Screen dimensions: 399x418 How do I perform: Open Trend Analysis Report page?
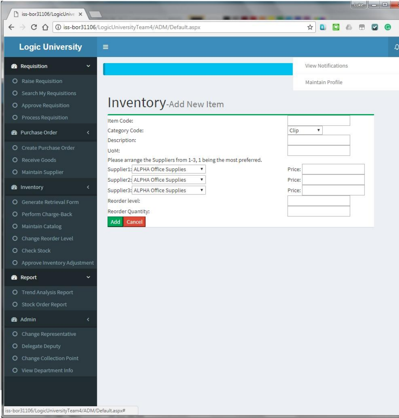click(47, 292)
